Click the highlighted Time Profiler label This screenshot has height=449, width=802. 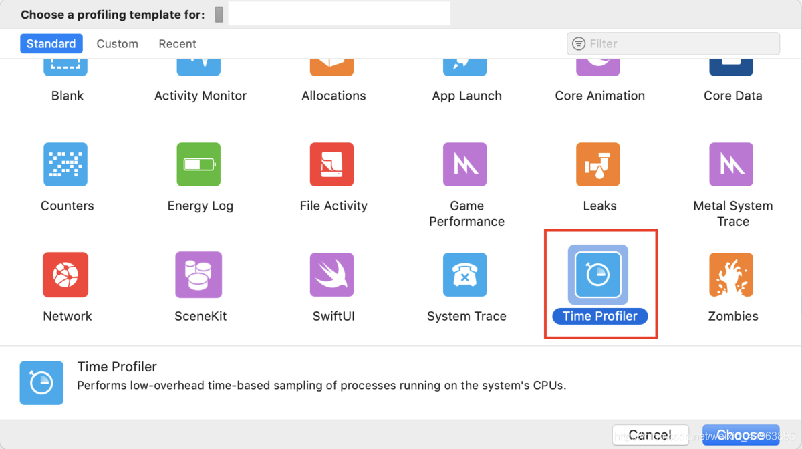(600, 316)
